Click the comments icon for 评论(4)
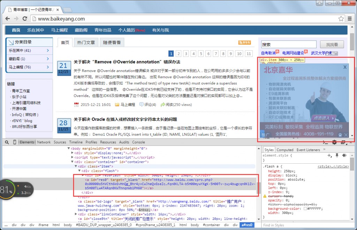The width and height of the screenshot is (357, 230). pyautogui.click(x=142, y=104)
